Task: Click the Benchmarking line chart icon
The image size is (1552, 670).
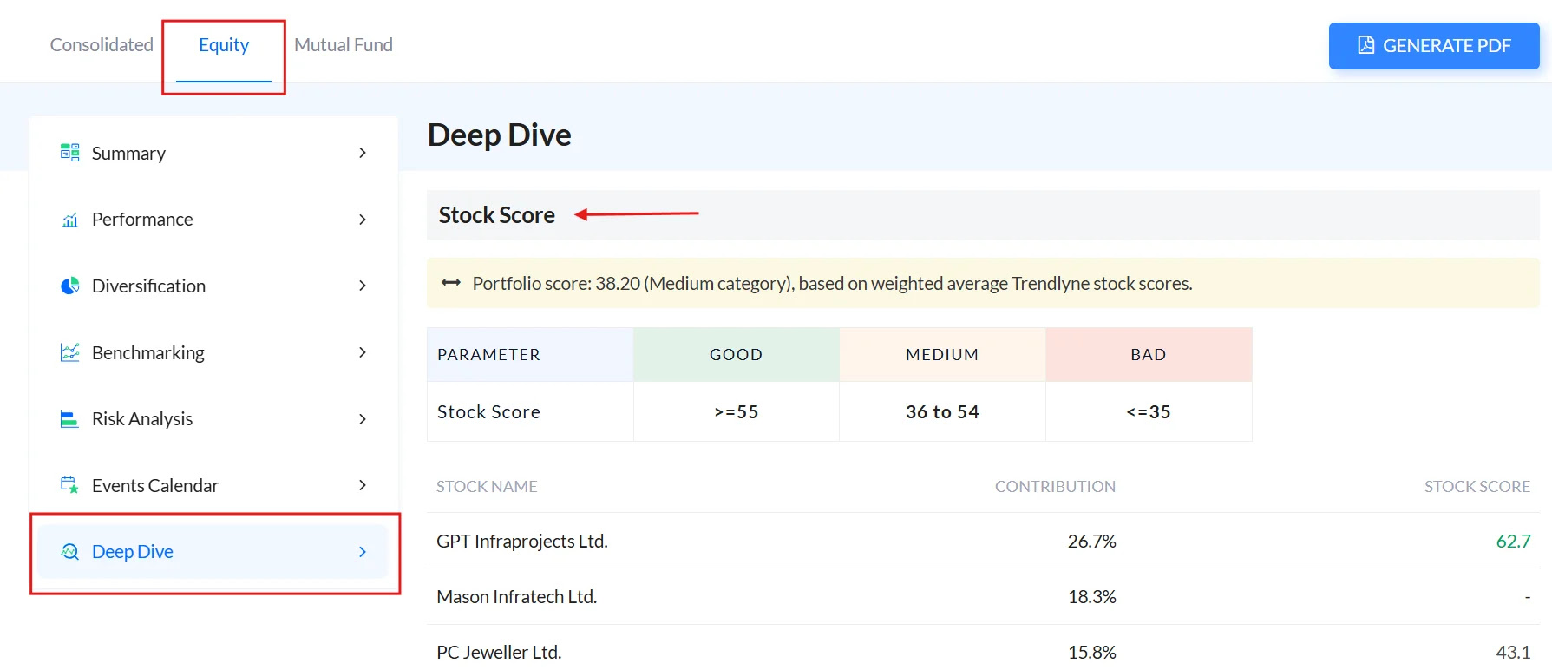Action: point(69,352)
